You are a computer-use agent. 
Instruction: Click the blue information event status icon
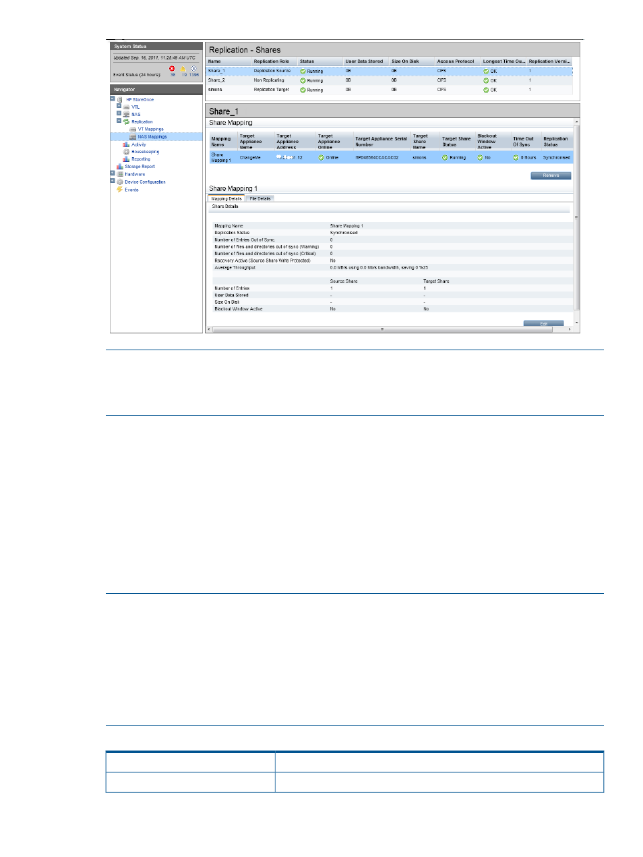193,69
